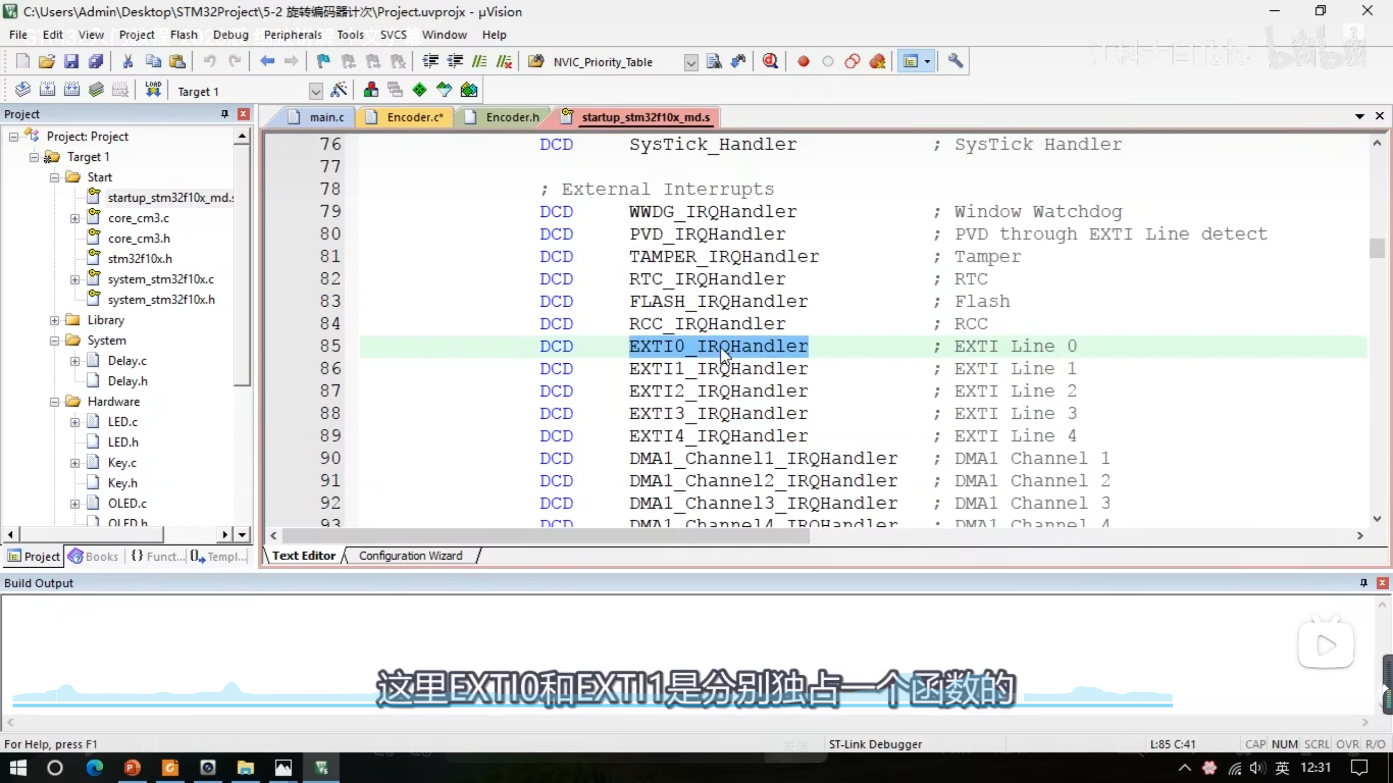1393x783 pixels.
Task: Switch to Configuration Wizard view
Action: 410,556
